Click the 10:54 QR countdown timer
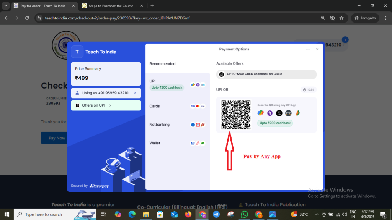392x220 pixels. [x=309, y=89]
